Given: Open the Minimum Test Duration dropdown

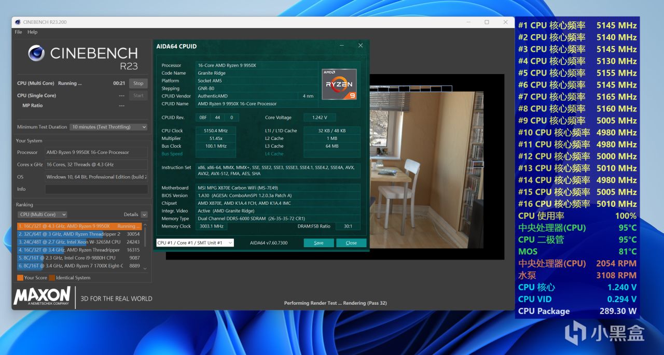Looking at the screenshot, I should [108, 127].
